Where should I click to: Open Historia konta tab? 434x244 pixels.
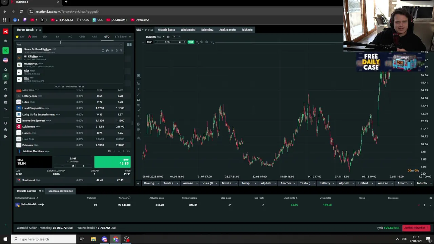[166, 30]
